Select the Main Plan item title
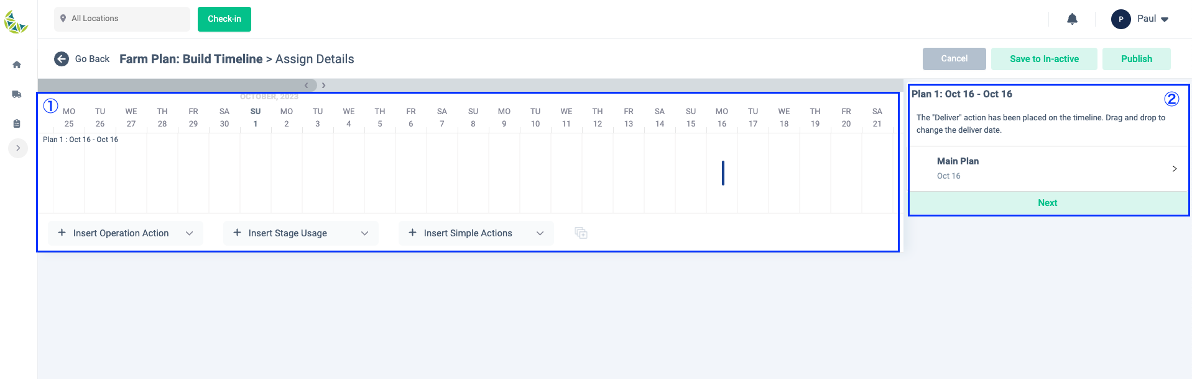Image resolution: width=1192 pixels, height=379 pixels. click(958, 161)
